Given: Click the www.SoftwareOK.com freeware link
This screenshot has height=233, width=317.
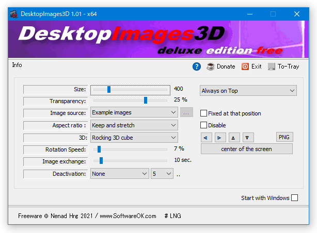Looking at the screenshot, I should coord(128,216).
